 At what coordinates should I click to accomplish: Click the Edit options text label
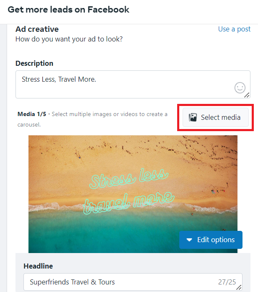tap(216, 240)
